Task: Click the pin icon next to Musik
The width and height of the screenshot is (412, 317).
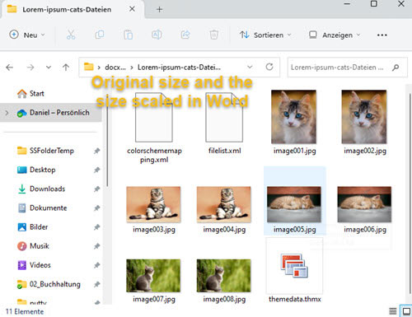Action: click(96, 246)
